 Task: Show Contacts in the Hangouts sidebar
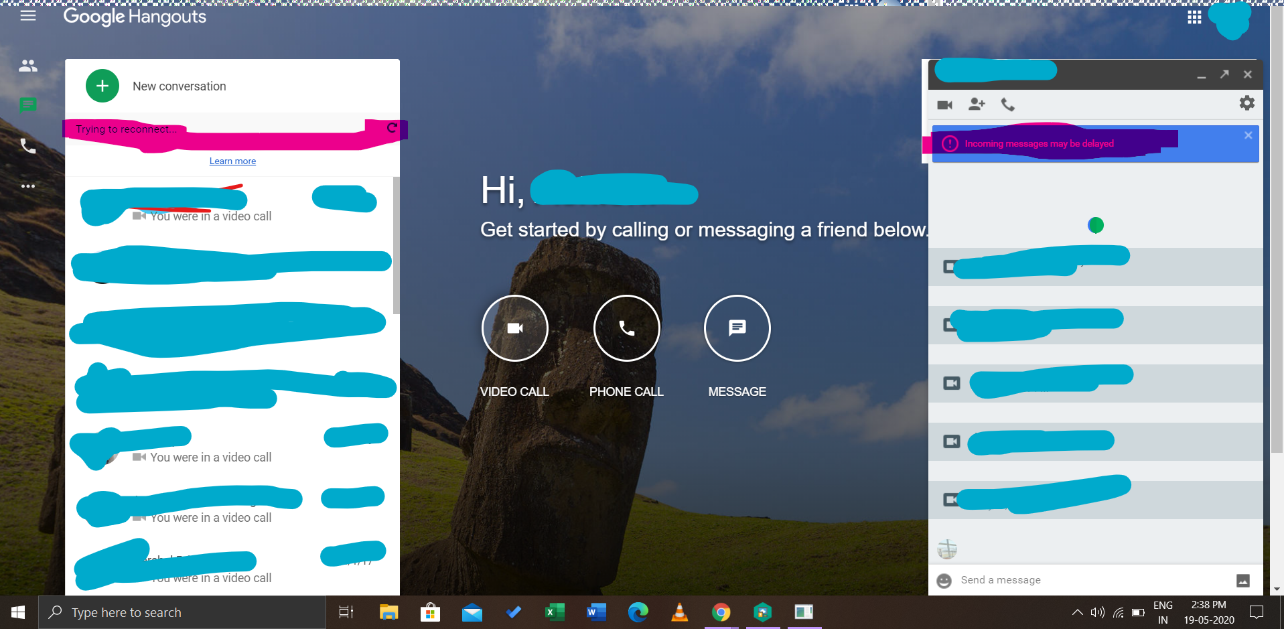point(28,66)
